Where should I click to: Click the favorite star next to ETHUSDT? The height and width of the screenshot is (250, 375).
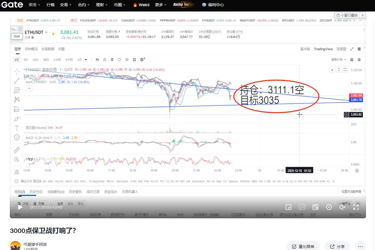coord(53,34)
